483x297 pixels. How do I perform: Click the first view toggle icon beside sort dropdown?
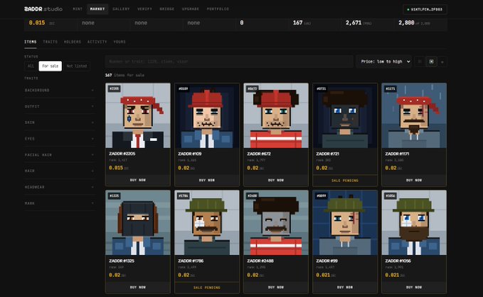pyautogui.click(x=420, y=62)
